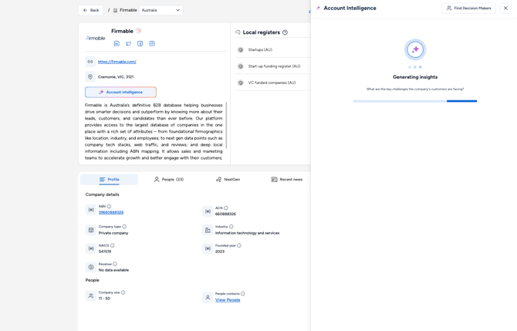Open Firmable's Facebook page icon
This screenshot has width=517, height=331.
point(140,44)
